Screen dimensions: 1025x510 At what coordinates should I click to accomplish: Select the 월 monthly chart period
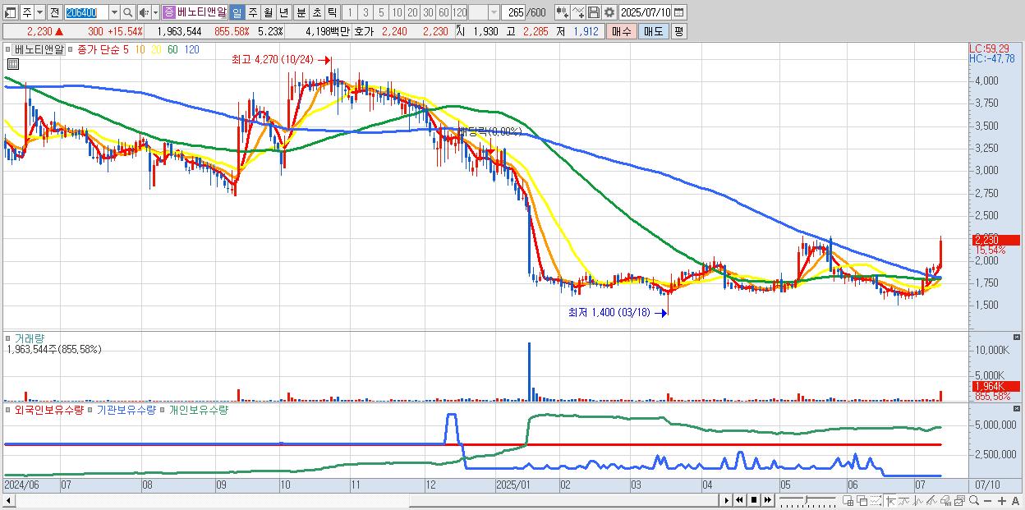tap(268, 12)
